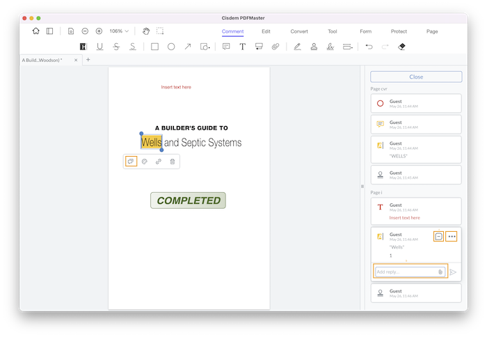
Task: Zoom out with the minus icon
Action: coord(85,31)
